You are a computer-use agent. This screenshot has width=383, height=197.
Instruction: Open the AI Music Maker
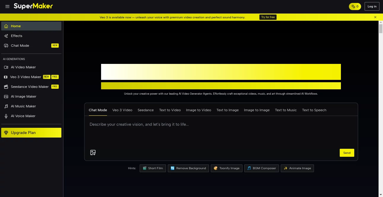pos(23,106)
